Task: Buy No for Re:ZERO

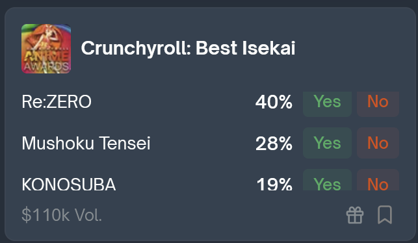Action: pyautogui.click(x=378, y=104)
